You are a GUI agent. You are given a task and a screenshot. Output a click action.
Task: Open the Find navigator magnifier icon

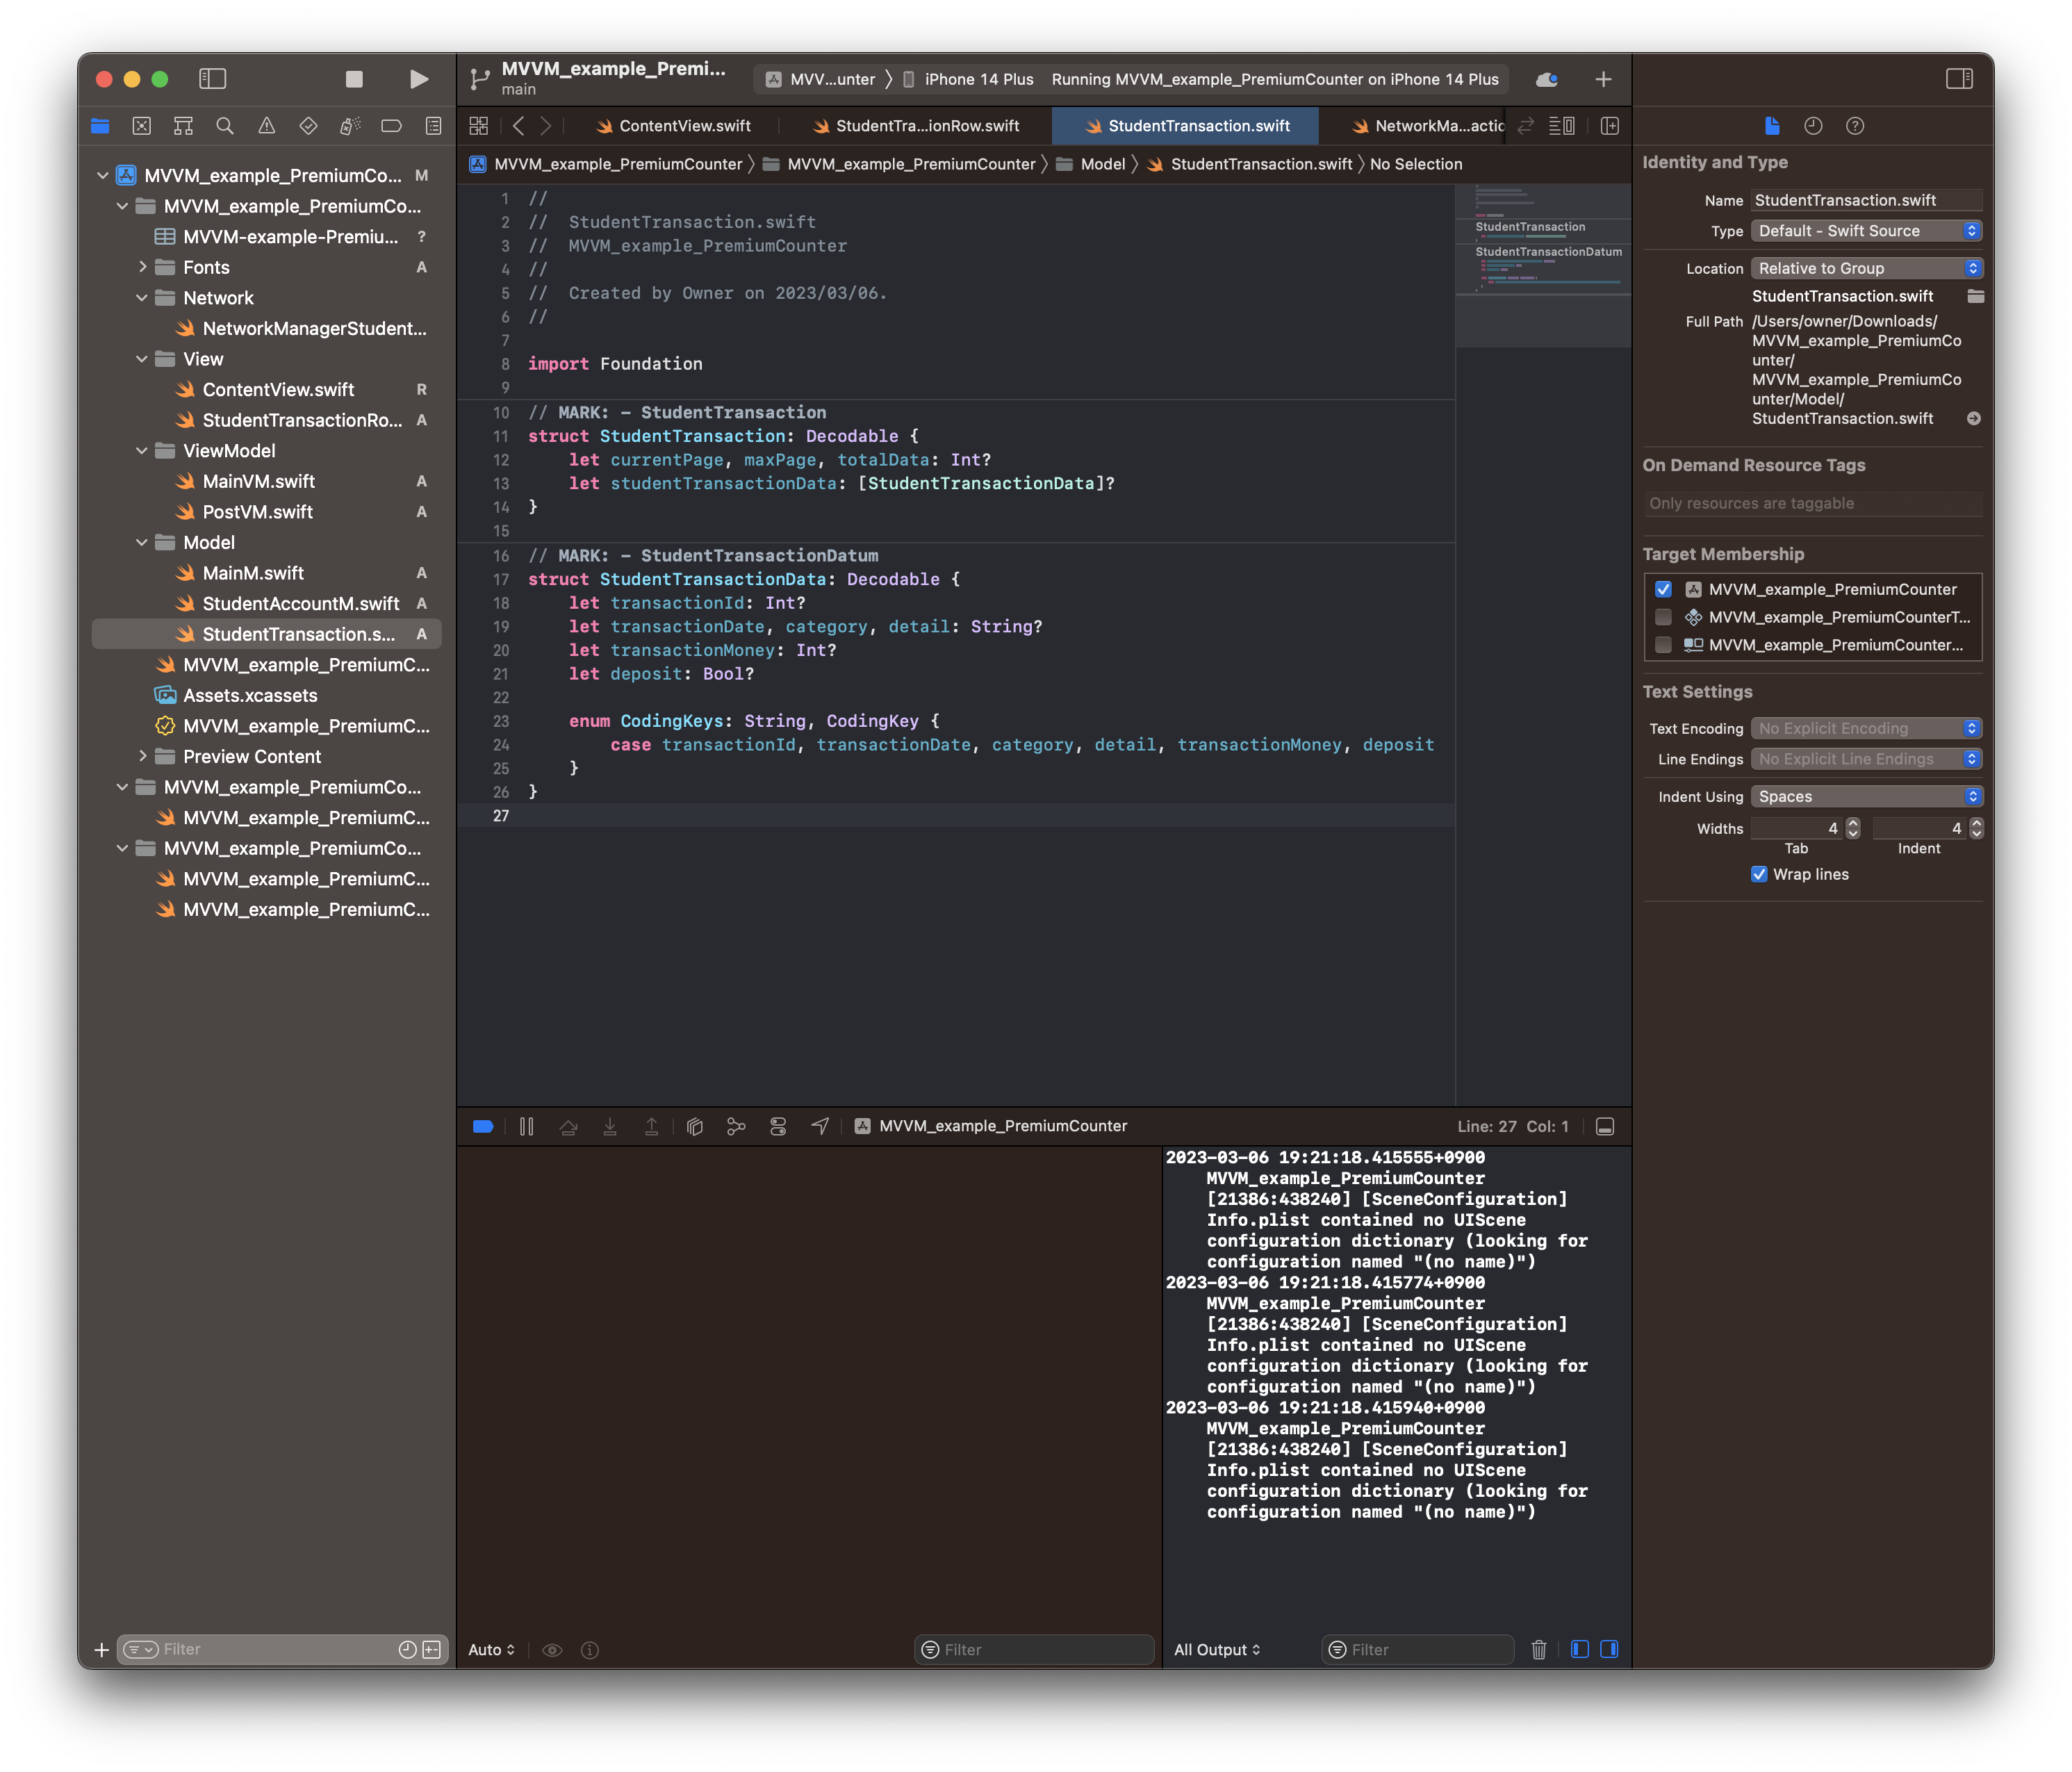(x=225, y=126)
